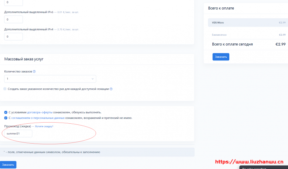The height and width of the screenshot is (169, 288).
Task: Open the chat widget in bottom-right corner
Action: [264, 168]
